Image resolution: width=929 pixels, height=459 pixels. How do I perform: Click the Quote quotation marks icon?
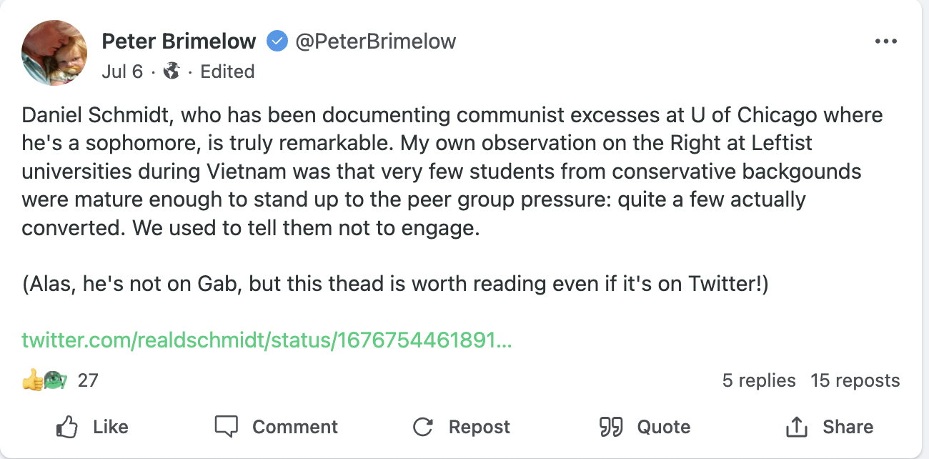click(x=611, y=428)
